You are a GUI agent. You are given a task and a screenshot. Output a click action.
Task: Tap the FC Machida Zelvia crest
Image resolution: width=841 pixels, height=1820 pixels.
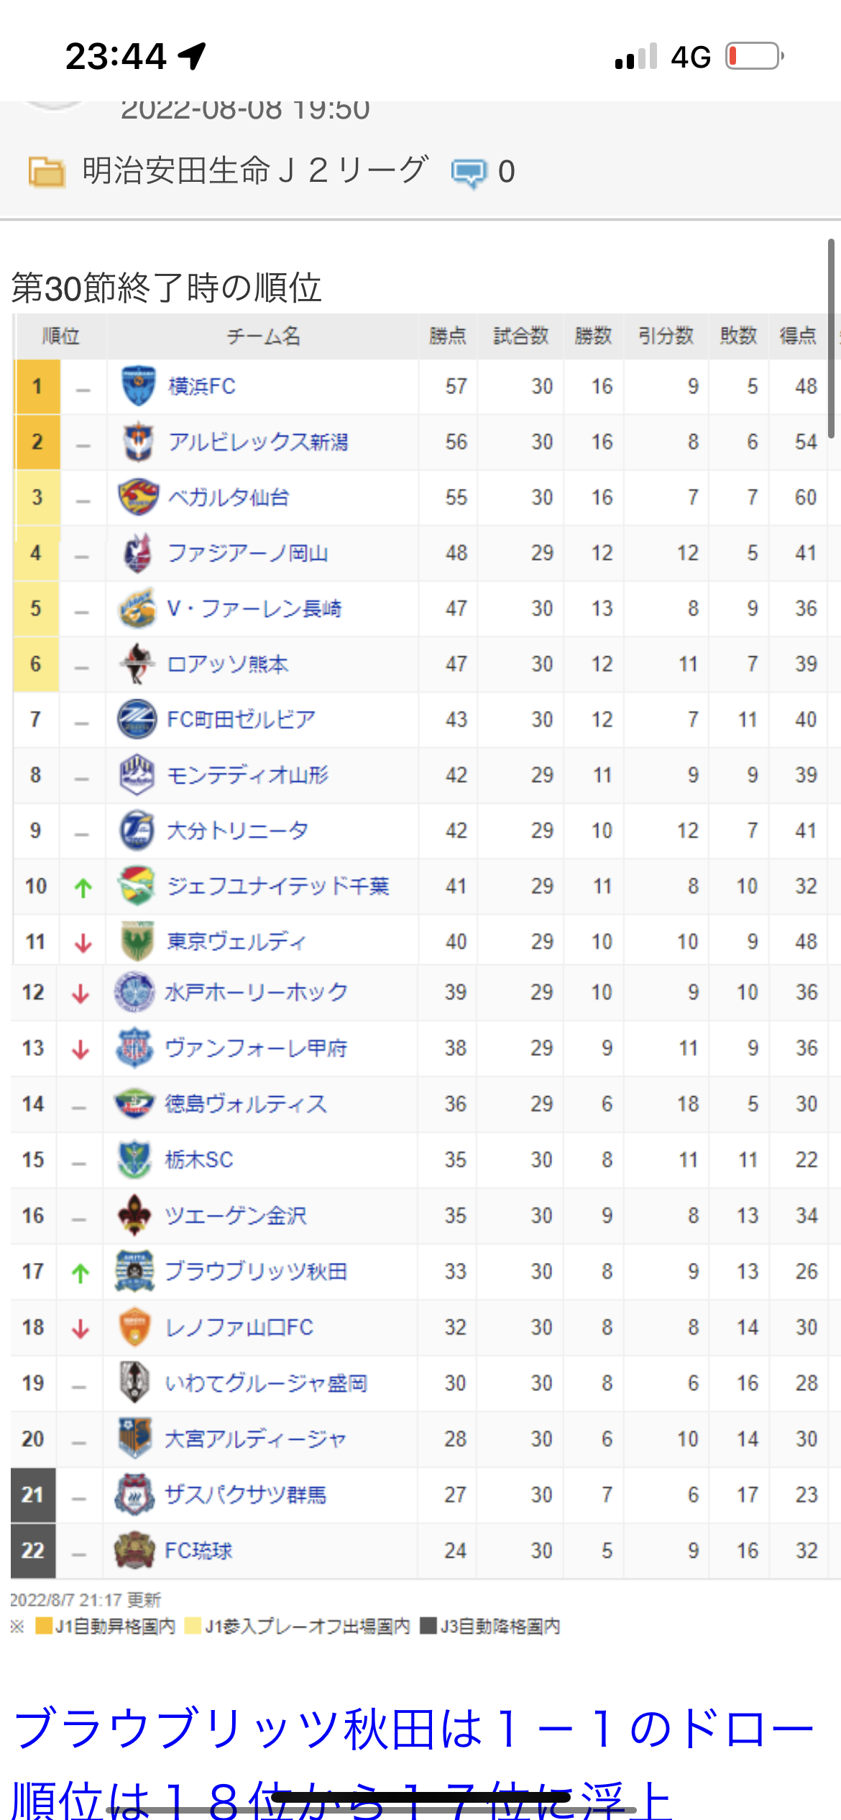137,719
